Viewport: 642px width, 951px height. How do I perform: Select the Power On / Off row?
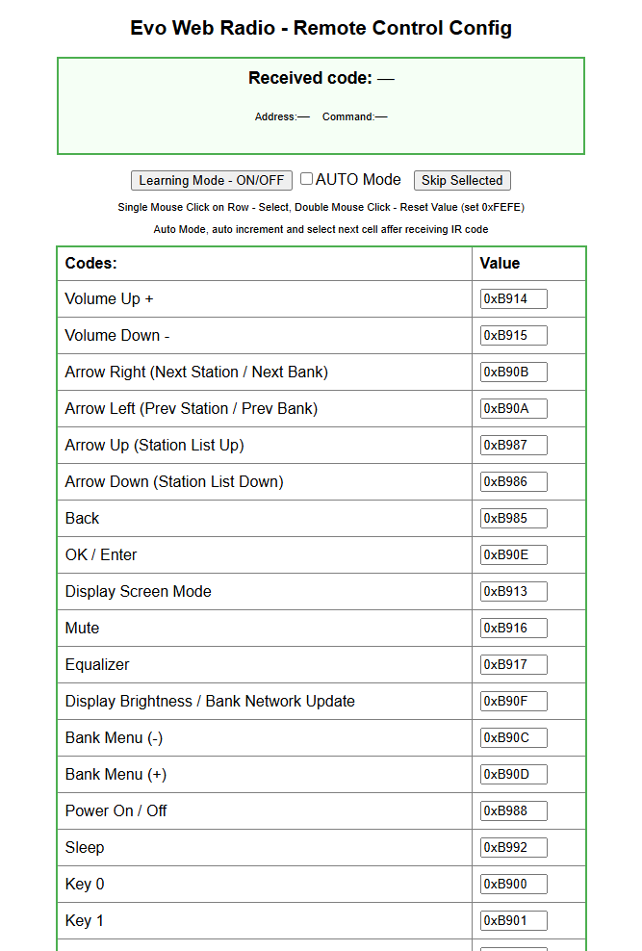pos(321,810)
